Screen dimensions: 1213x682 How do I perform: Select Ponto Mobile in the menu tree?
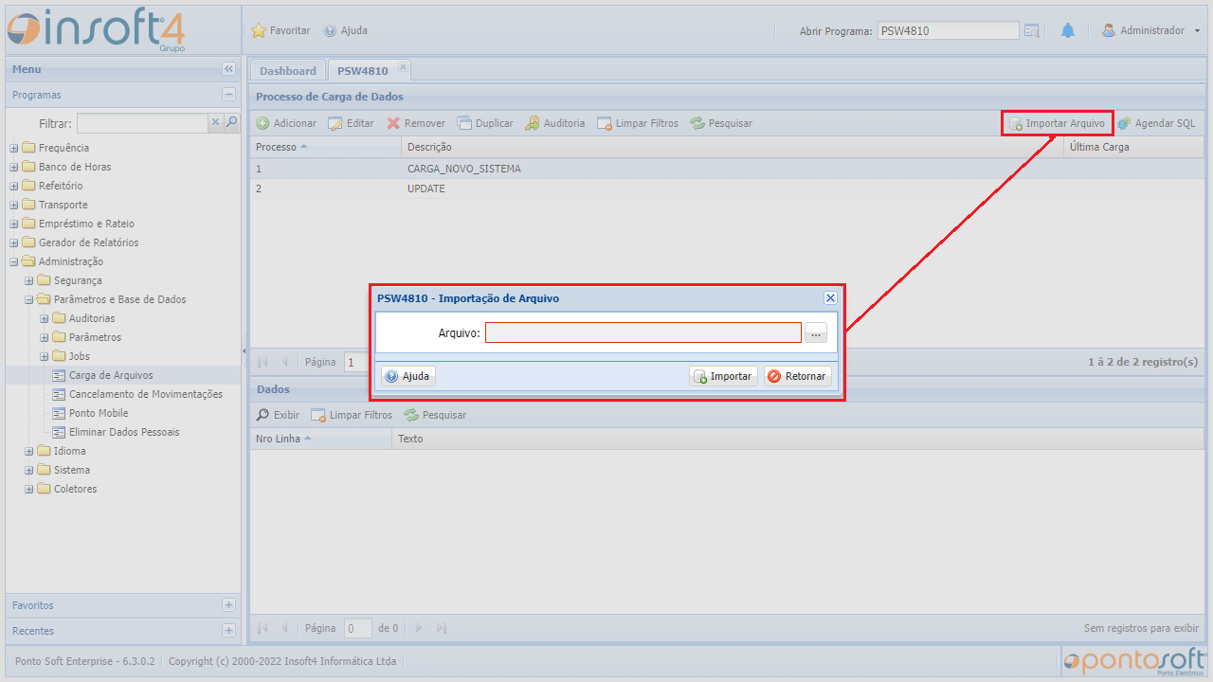[x=99, y=413]
